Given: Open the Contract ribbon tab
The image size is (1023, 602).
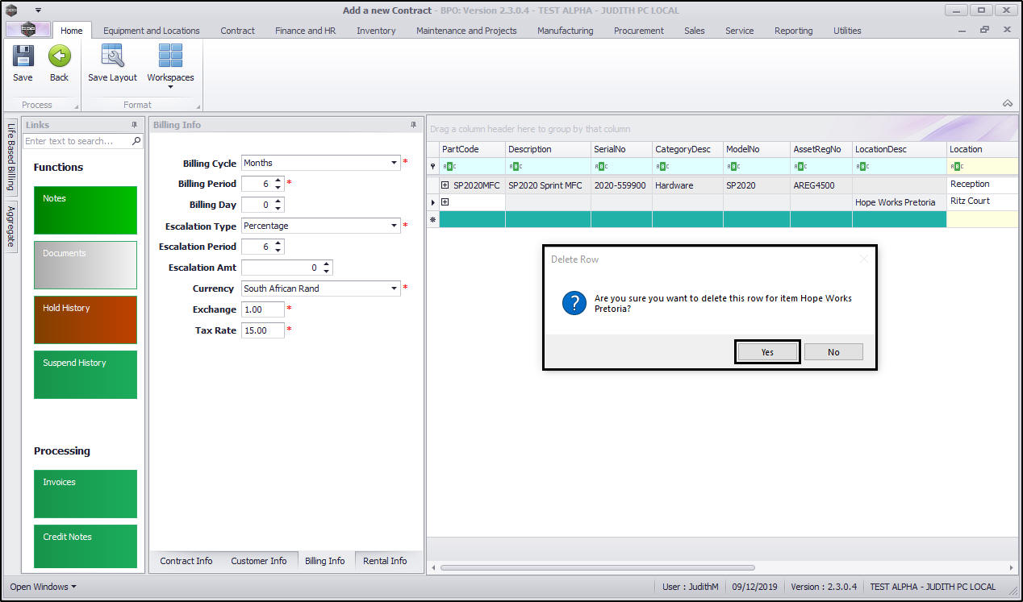Looking at the screenshot, I should pyautogui.click(x=237, y=31).
